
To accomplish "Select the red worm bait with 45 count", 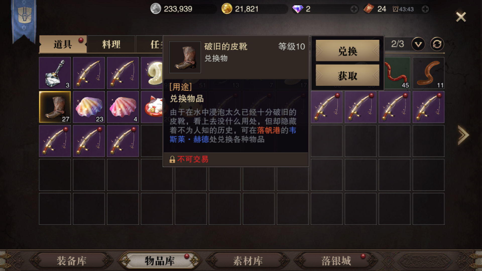I will click(397, 73).
